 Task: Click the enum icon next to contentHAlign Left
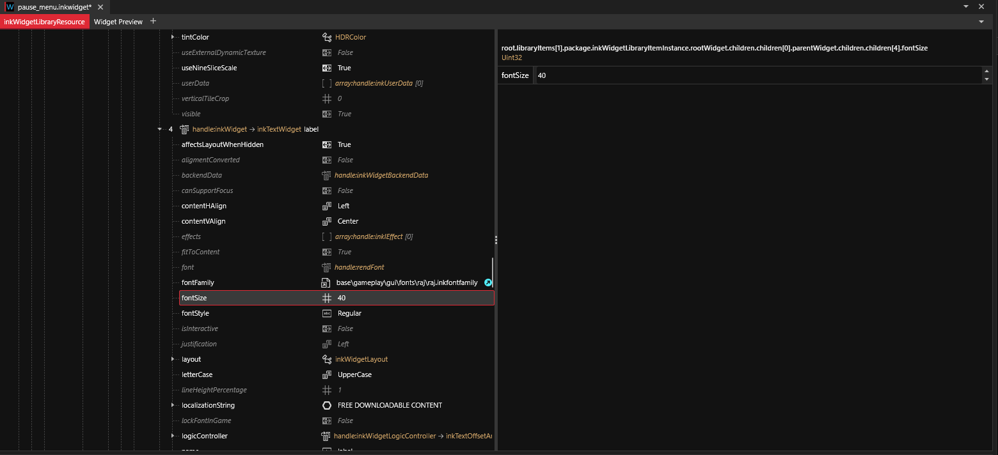pos(326,206)
